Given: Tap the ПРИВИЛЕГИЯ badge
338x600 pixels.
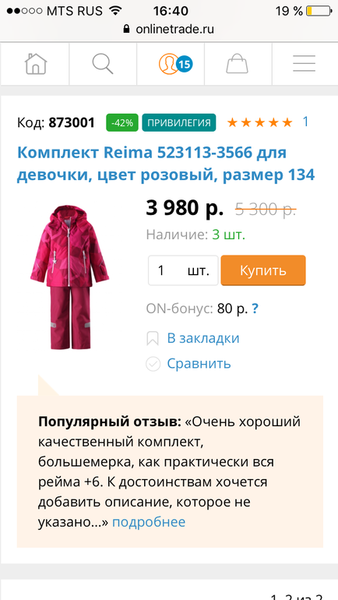Looking at the screenshot, I should pyautogui.click(x=179, y=123).
